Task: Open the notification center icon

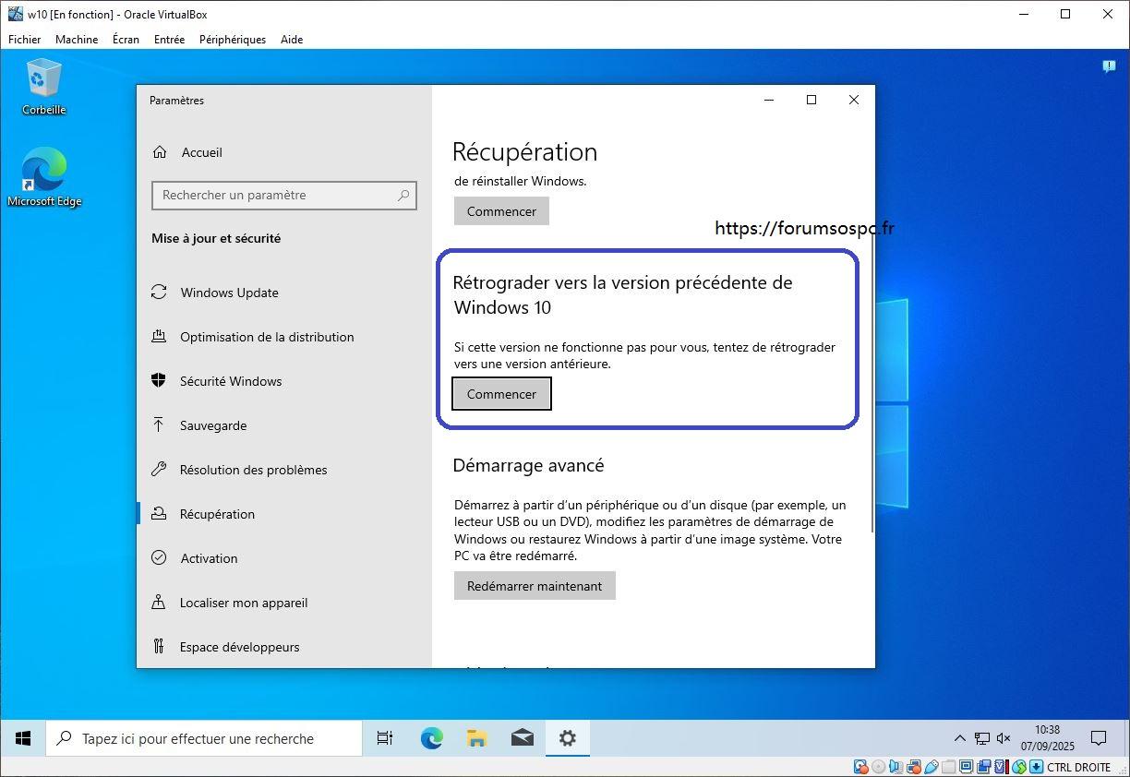Action: (x=1099, y=738)
